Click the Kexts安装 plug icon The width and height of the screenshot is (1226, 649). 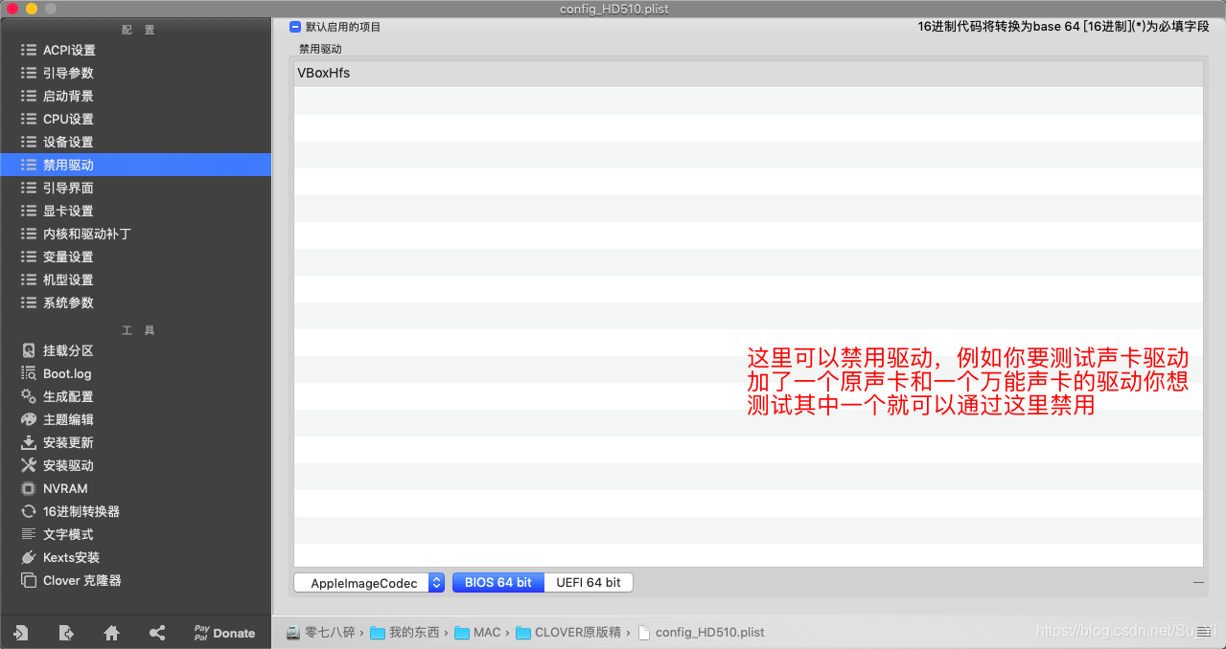pos(29,557)
